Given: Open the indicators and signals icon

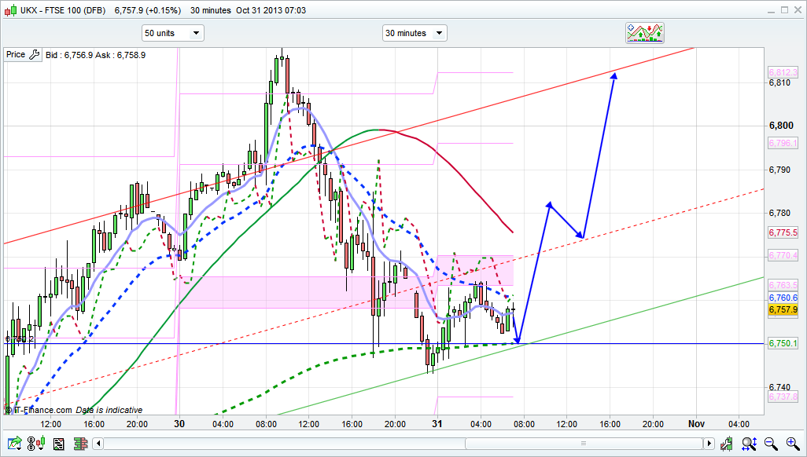Looking at the screenshot, I should pos(644,33).
